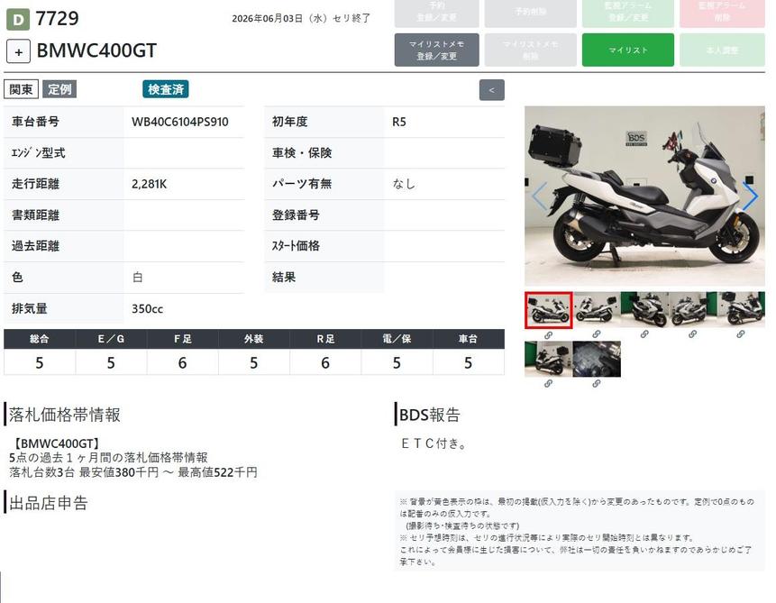Click the ETC付き。 report note
This screenshot has width=776, height=603.
click(x=434, y=443)
